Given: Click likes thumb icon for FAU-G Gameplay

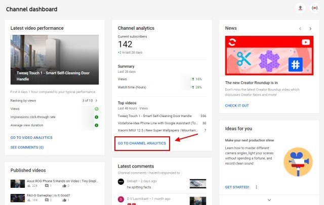Looking at the screenshot, I should point(64,200).
